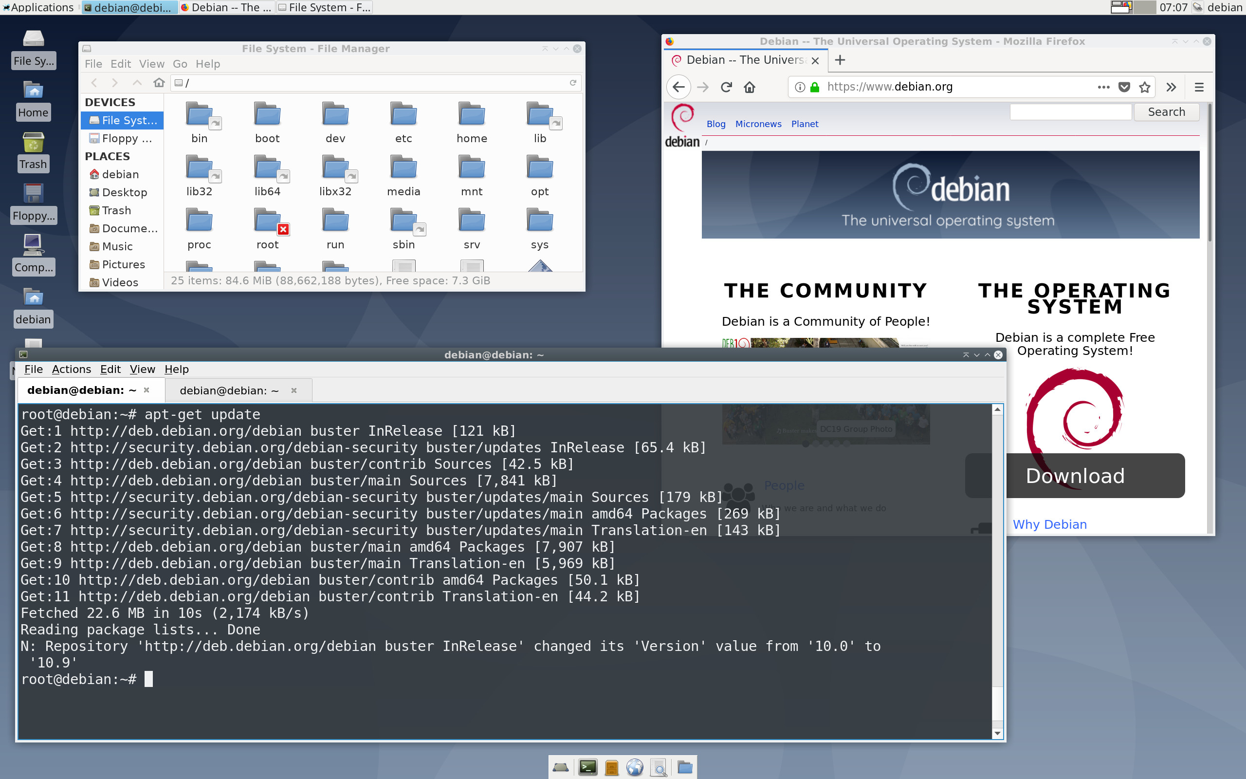The height and width of the screenshot is (779, 1246).
Task: Reload the File Manager location
Action: click(572, 83)
